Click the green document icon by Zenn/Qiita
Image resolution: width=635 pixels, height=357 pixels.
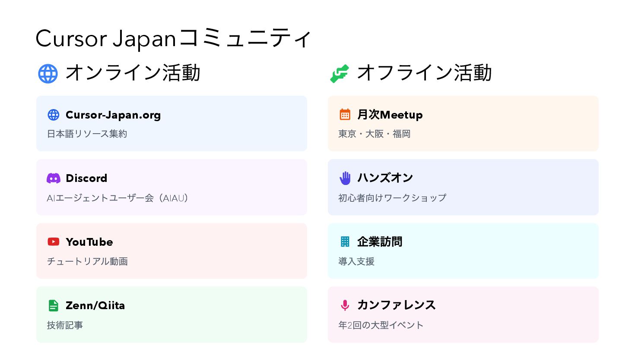(53, 306)
